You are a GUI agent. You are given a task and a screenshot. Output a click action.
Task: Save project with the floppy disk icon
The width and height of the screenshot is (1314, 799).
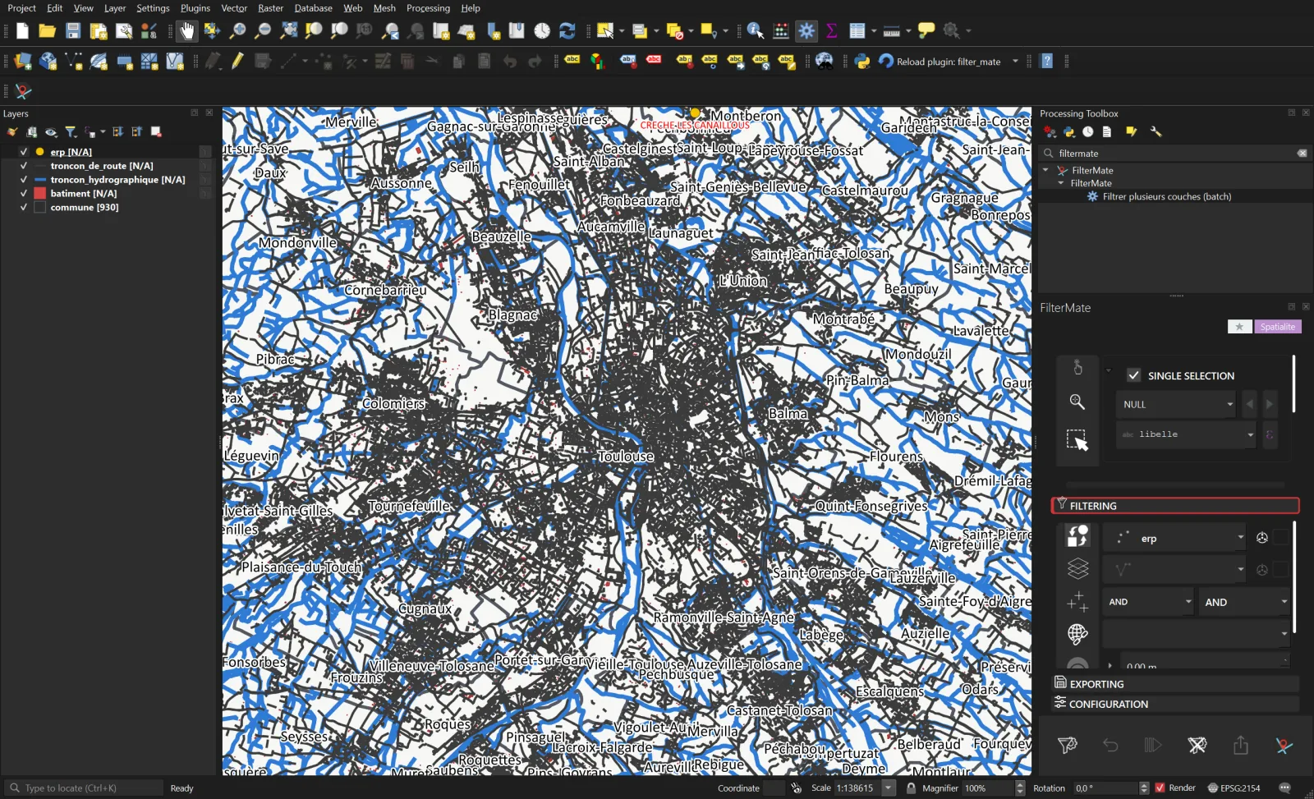point(73,31)
